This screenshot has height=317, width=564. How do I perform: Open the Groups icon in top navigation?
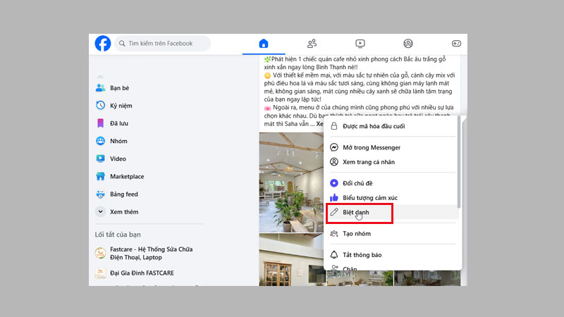click(408, 44)
